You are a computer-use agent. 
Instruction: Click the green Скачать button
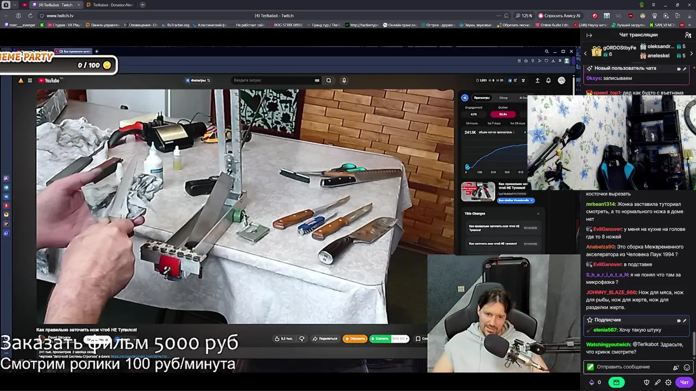click(380, 339)
